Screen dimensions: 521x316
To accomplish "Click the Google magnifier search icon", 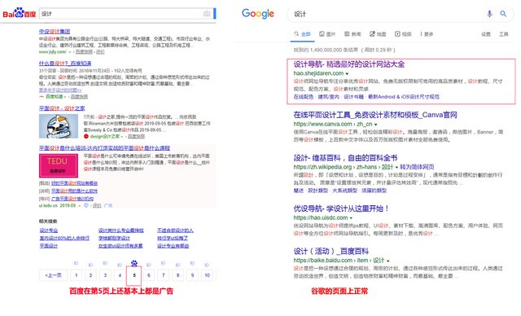I will (503, 14).
